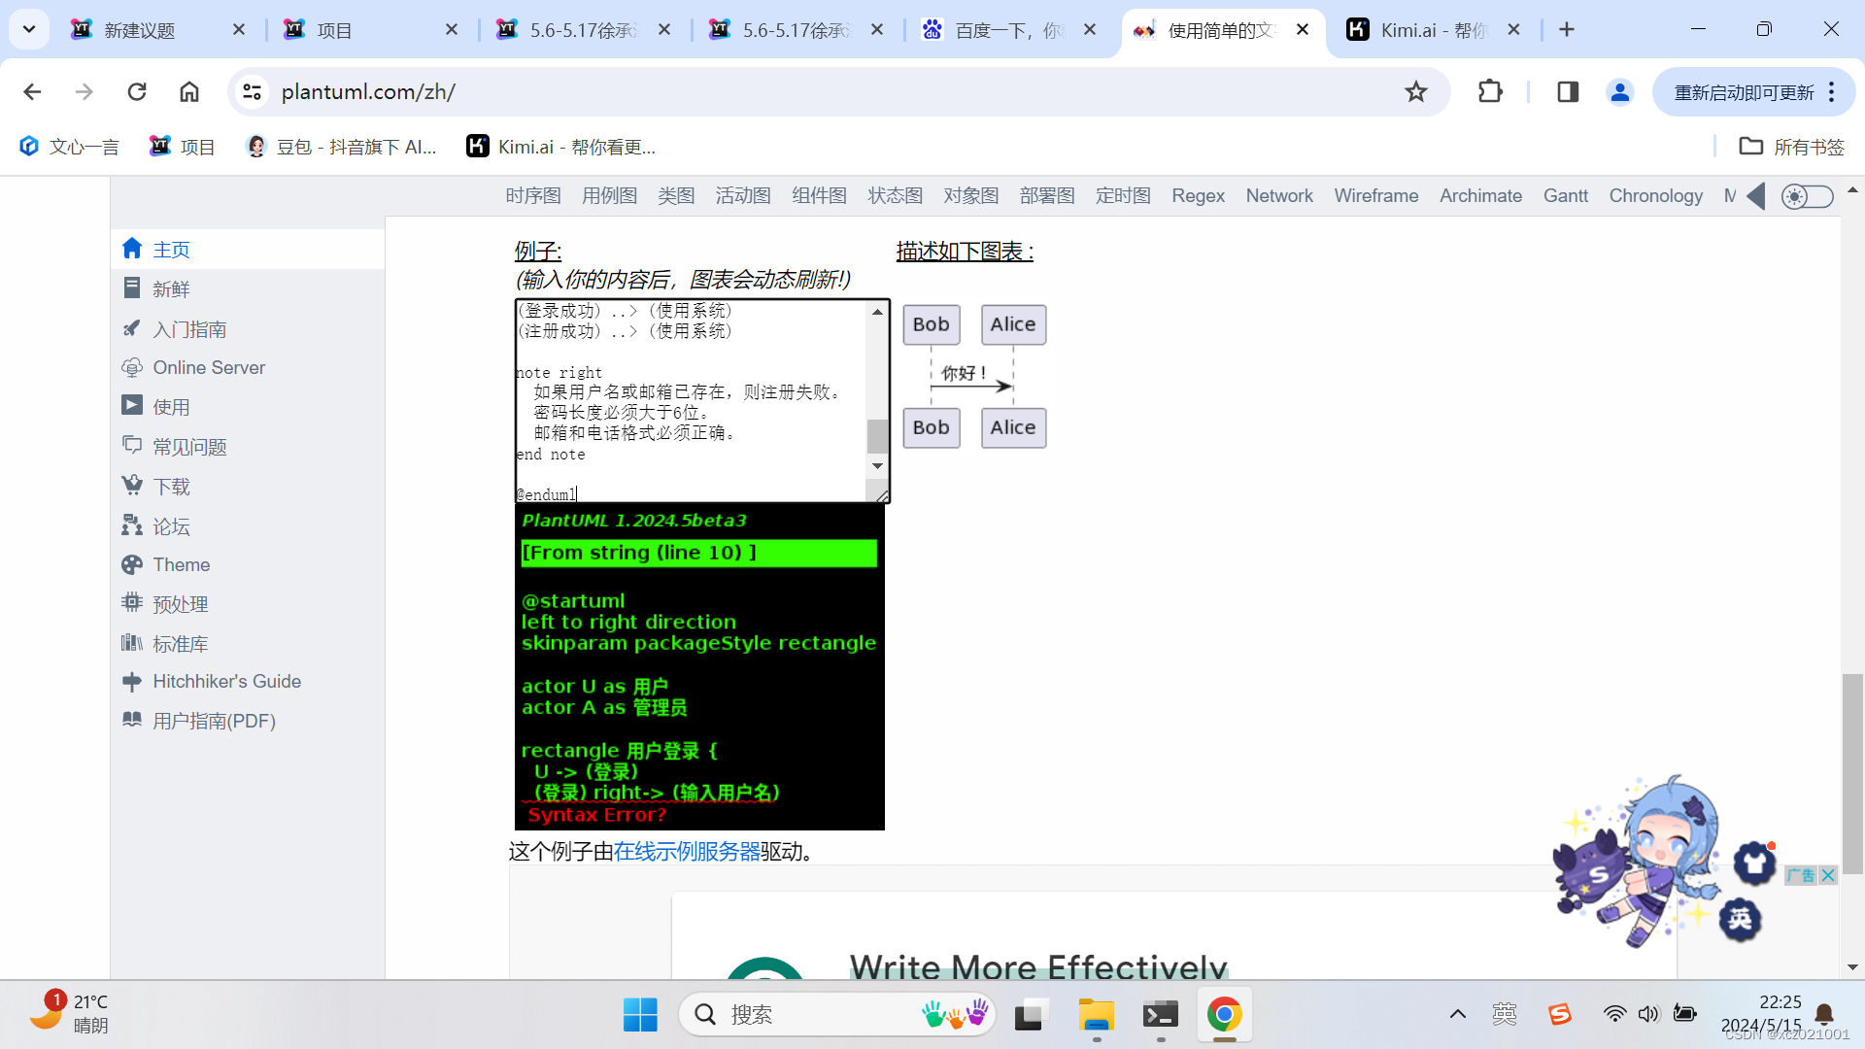The height and width of the screenshot is (1049, 1865).
Task: Click the signpost icon beside Hitchhiker's Guide
Action: click(x=132, y=682)
